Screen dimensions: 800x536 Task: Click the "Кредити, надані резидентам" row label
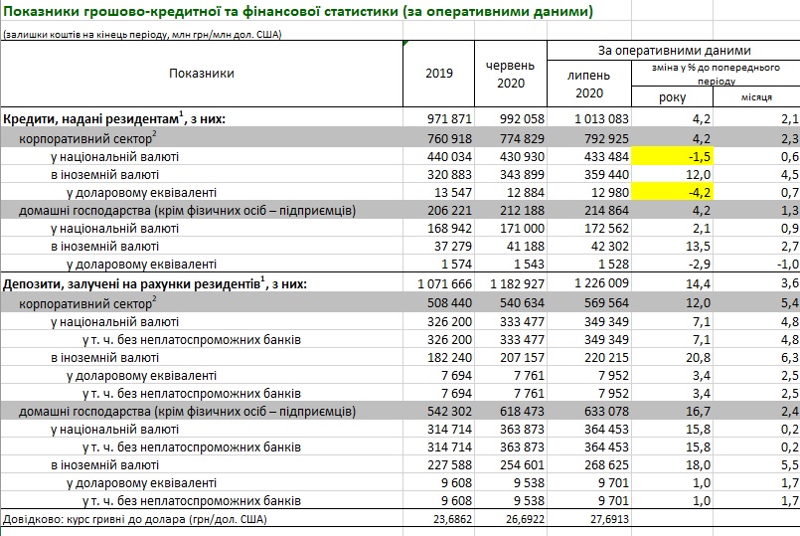(115, 119)
